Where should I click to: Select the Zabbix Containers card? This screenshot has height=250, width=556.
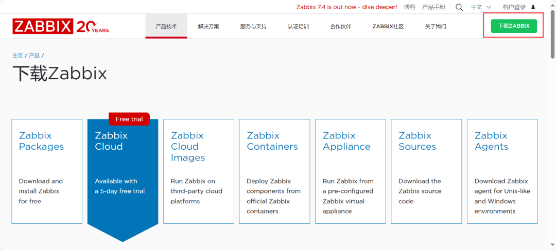point(274,171)
